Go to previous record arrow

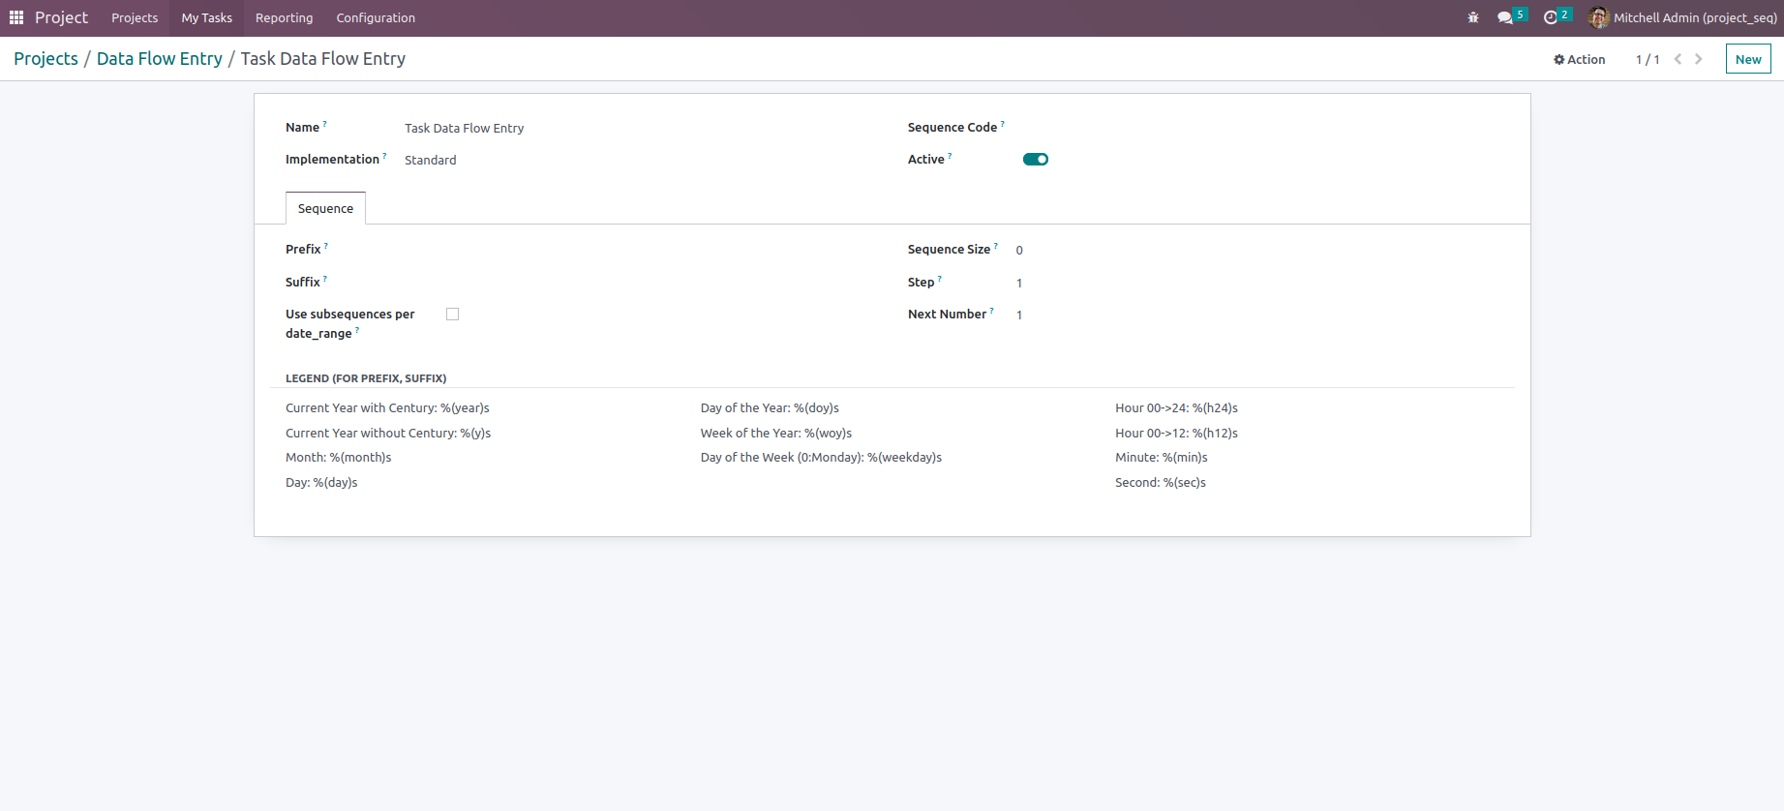1678,59
